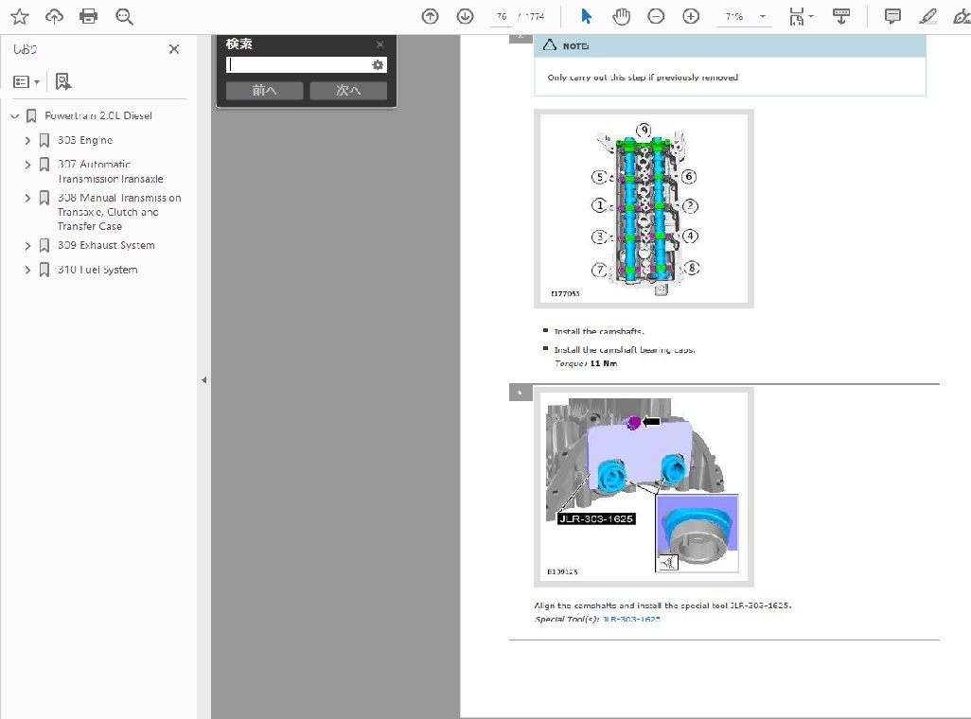Click the 'Torque: 11 Nm' text
This screenshot has width=971, height=719.
586,363
